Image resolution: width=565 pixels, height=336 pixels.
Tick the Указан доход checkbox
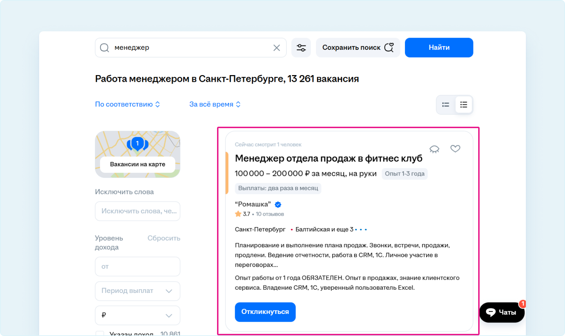pos(100,334)
